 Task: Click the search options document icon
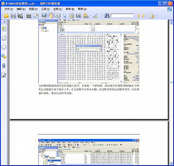pos(152,16)
